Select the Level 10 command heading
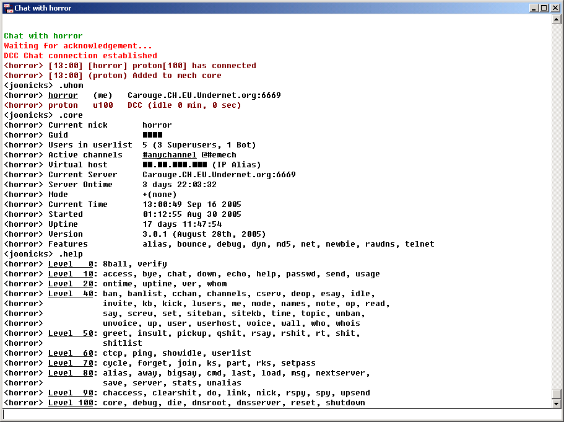 [x=72, y=274]
